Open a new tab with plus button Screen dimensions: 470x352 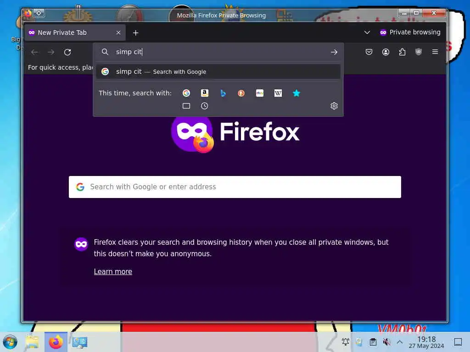point(135,33)
